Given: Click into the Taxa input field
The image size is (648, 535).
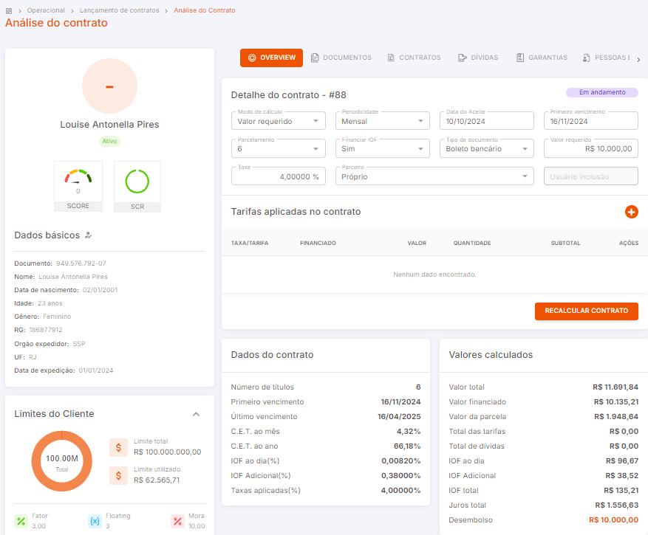Looking at the screenshot, I should (278, 176).
